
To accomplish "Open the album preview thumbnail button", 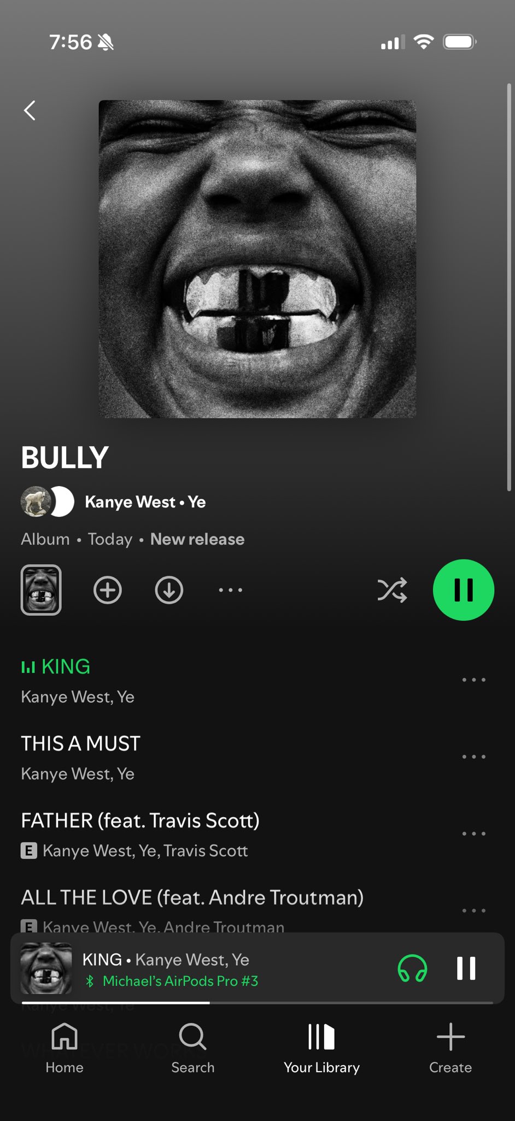I will click(x=41, y=590).
